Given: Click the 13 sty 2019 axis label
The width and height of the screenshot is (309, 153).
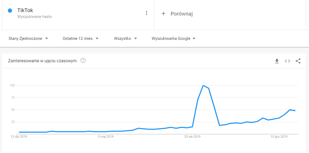Looking at the screenshot, I should pyautogui.click(x=19, y=137).
